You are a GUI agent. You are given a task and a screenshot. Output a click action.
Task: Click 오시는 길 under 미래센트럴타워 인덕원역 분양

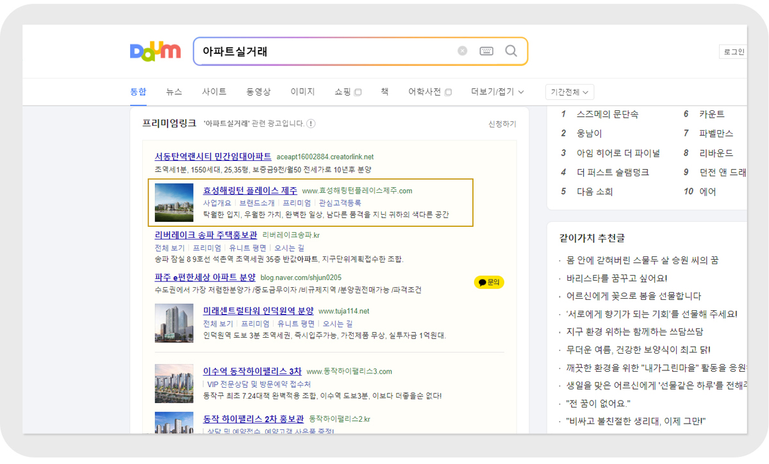337,324
